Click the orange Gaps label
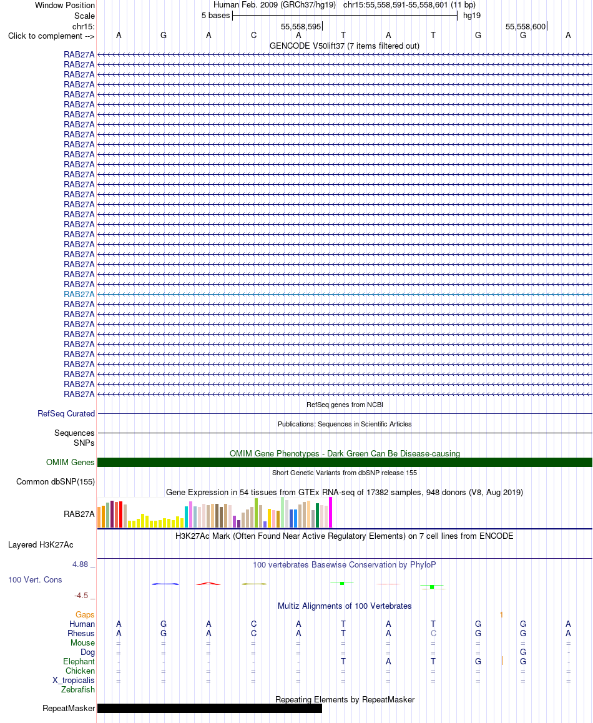Image resolution: width=593 pixels, height=723 pixels. pos(85,614)
